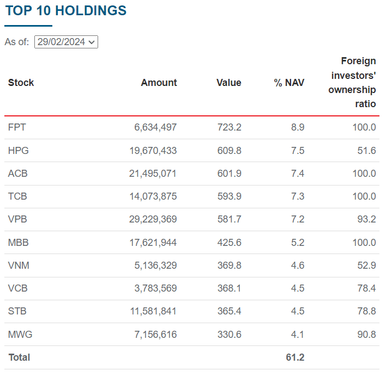
Task: Click the amount 17,621,944 for MBB
Action: click(153, 243)
